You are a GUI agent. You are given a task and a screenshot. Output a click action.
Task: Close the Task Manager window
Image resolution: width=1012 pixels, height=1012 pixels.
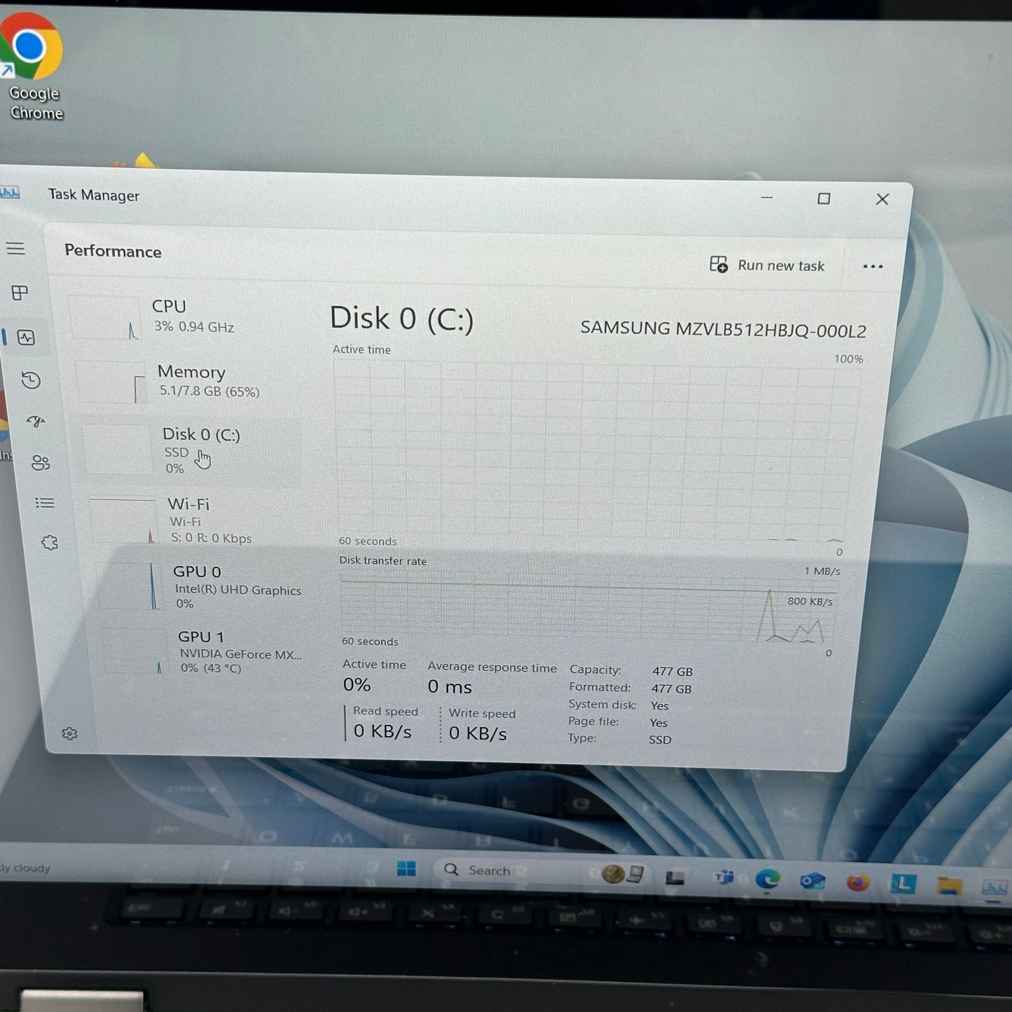coord(882,200)
